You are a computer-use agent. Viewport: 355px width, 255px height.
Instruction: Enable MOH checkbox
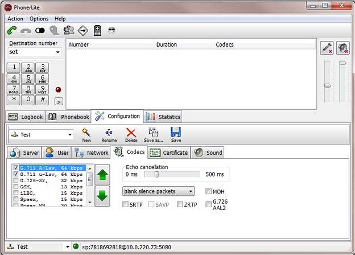tap(208, 191)
